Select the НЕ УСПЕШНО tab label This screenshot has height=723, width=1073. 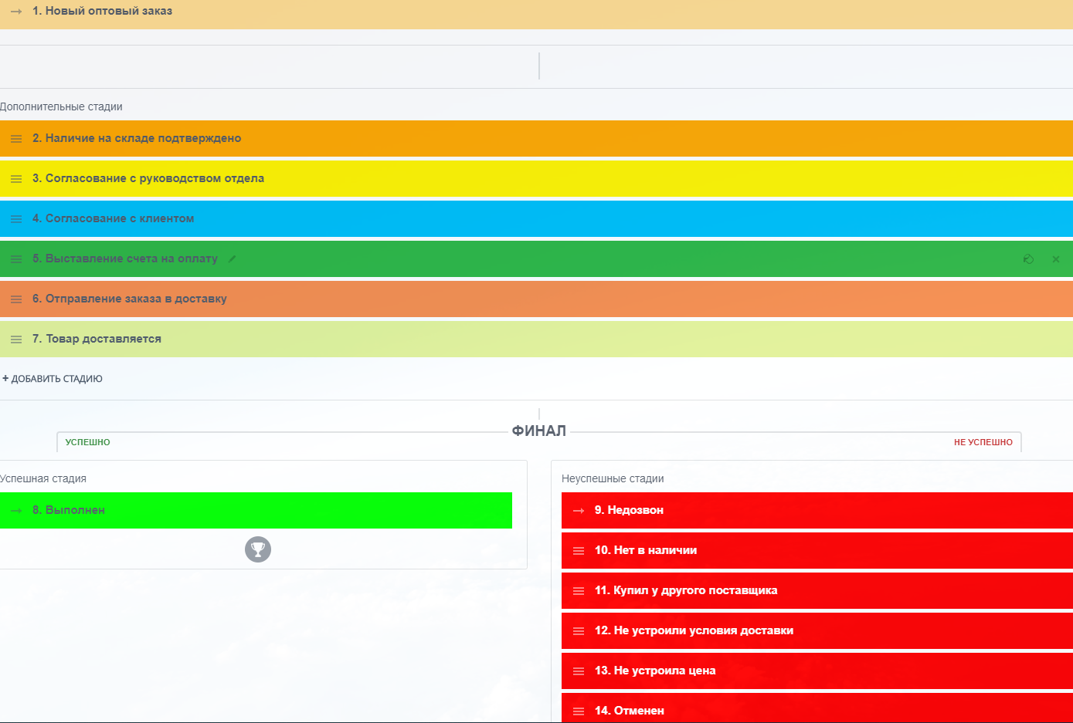pyautogui.click(x=983, y=442)
